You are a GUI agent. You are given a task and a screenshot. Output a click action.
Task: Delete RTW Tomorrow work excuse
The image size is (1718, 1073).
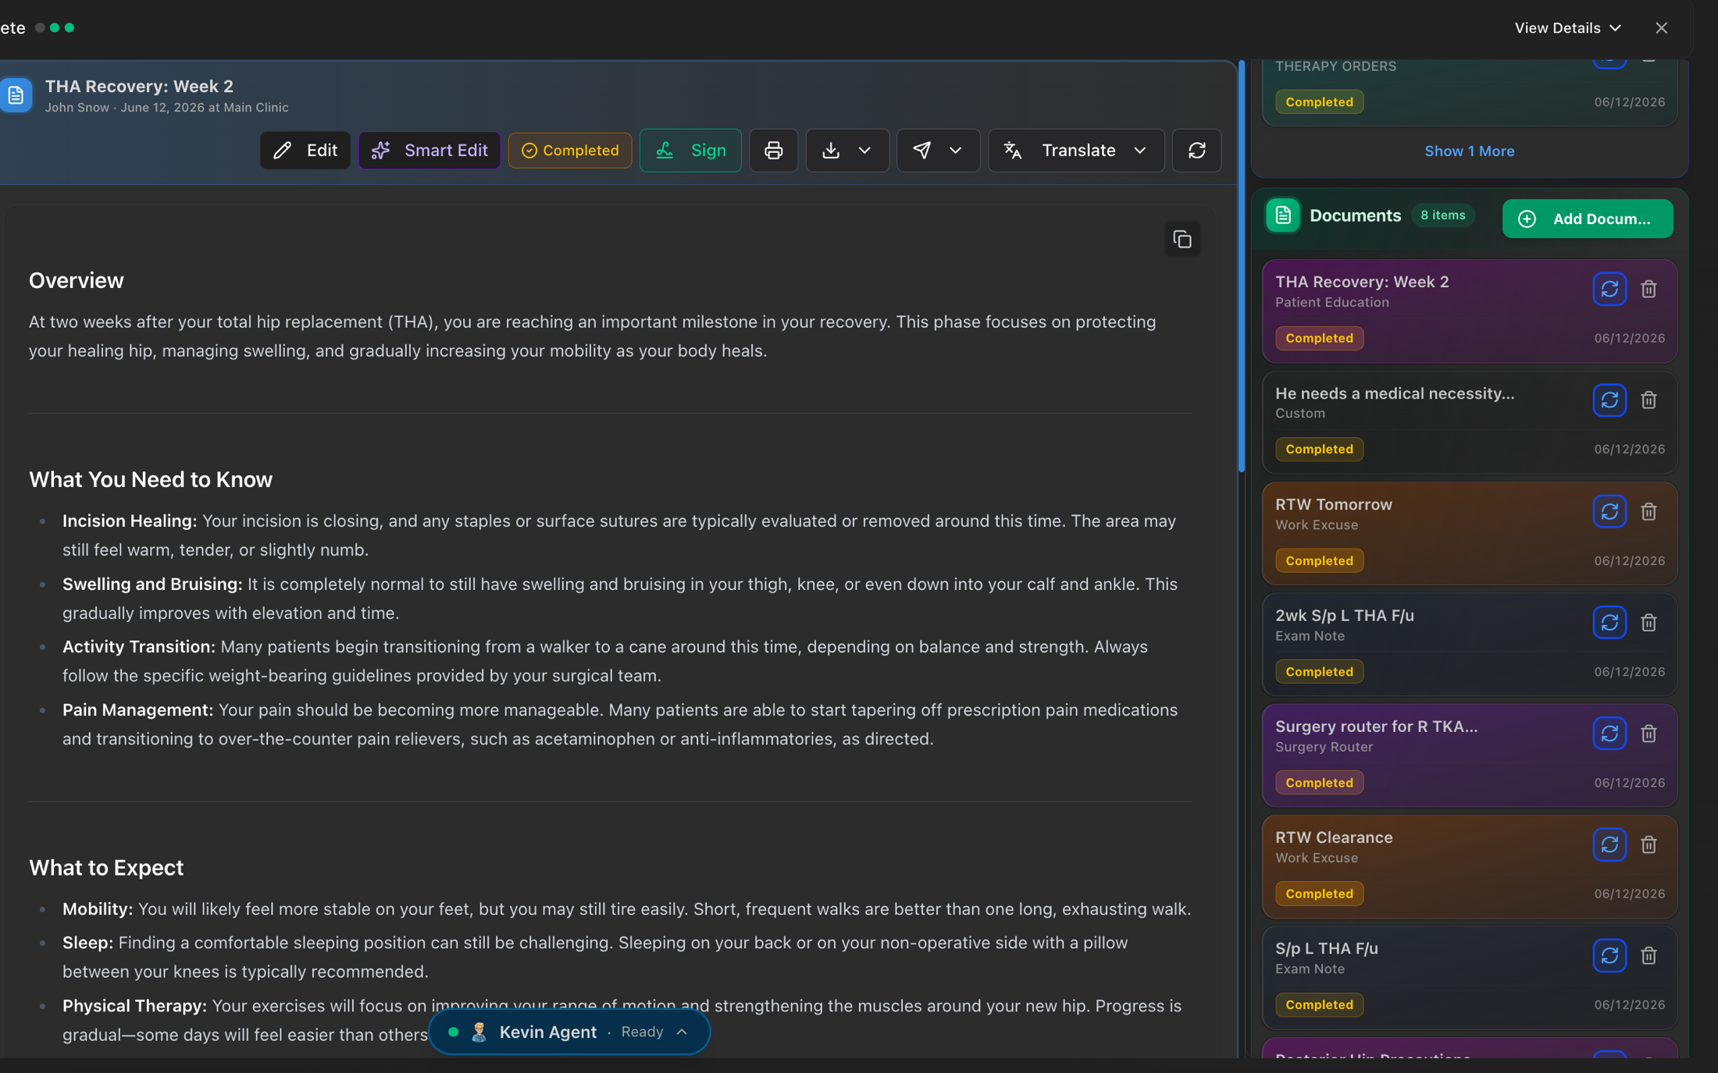tap(1648, 512)
